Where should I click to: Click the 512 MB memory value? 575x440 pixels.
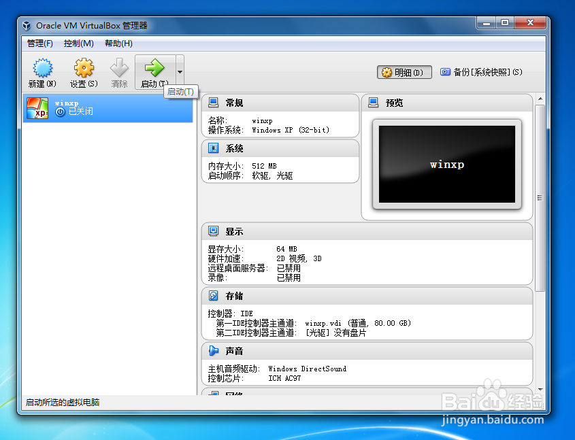click(265, 166)
